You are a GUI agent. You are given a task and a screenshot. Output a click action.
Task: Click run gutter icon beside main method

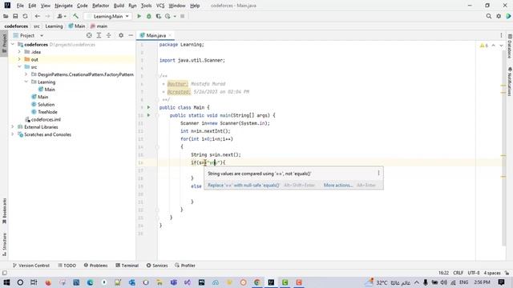(x=148, y=115)
